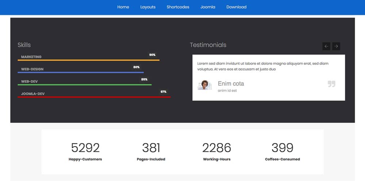
Task: Click the blue Web-Design progress bar
Action: coord(80,72)
